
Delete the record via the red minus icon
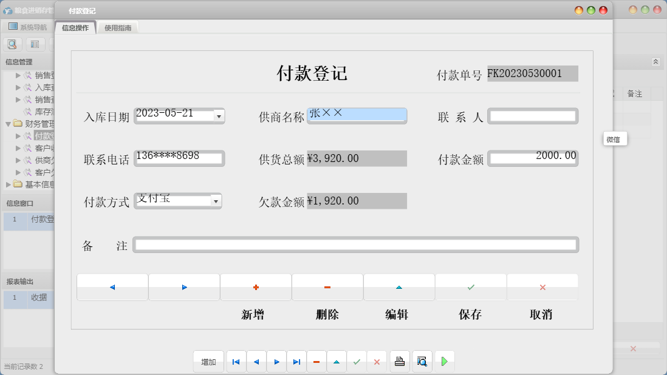tap(316, 361)
